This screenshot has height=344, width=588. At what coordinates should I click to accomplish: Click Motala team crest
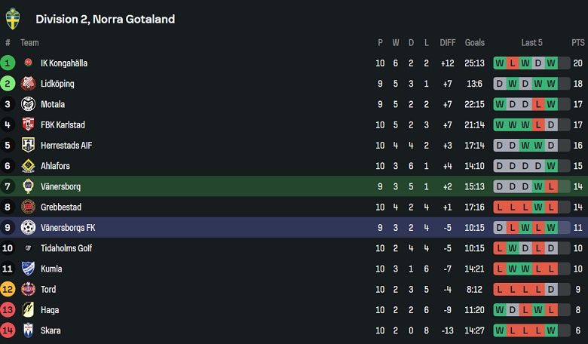(28, 104)
